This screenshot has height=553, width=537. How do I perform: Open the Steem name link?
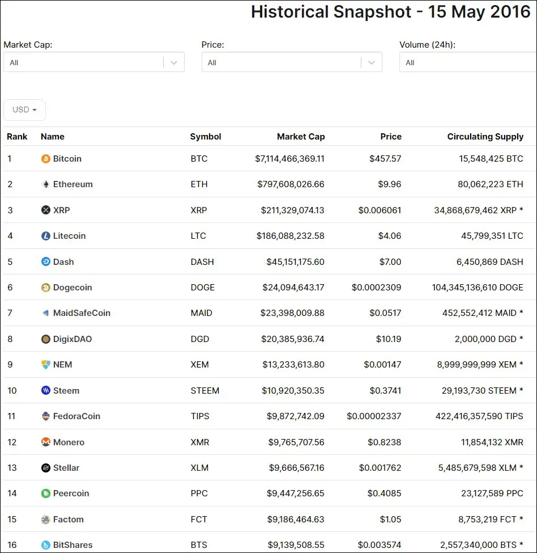pos(66,390)
